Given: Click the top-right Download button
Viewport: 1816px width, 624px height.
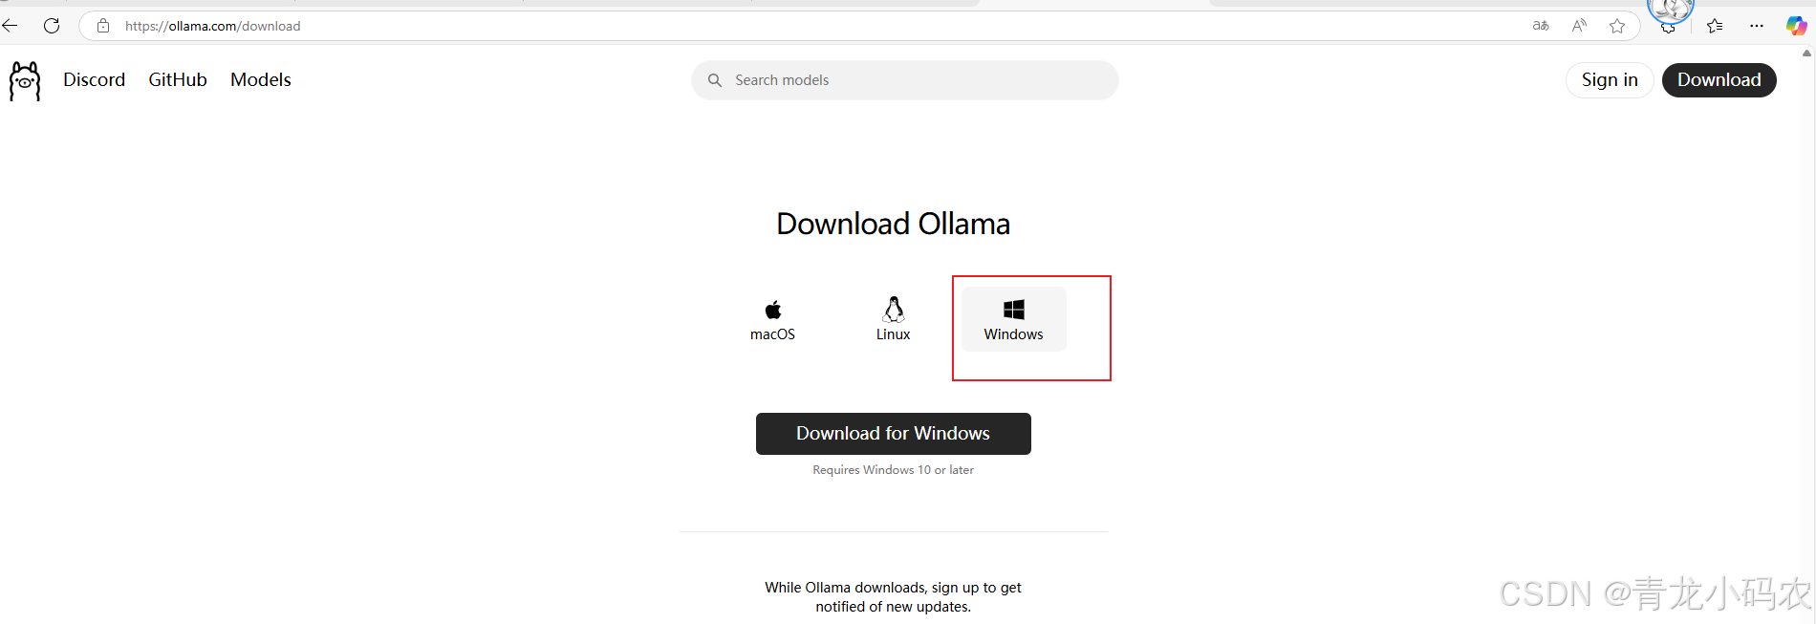Looking at the screenshot, I should click(x=1719, y=80).
